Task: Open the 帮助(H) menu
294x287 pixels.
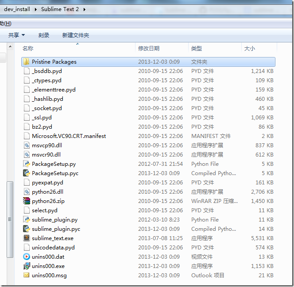Action: (x=6, y=23)
